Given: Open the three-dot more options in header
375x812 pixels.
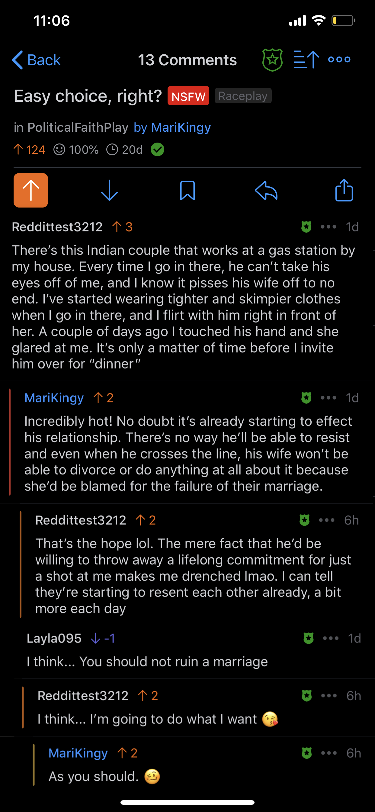Looking at the screenshot, I should click(339, 60).
